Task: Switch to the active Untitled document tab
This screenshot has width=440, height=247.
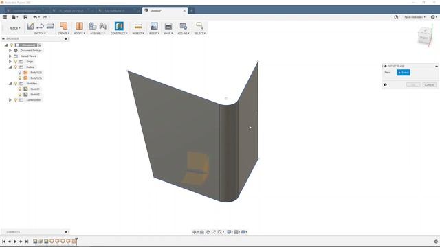Action: click(x=165, y=11)
